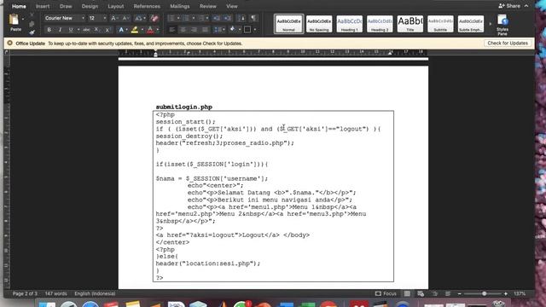This screenshot has width=546, height=307.
Task: Open highlight color dropdown arrow
Action: click(142, 30)
